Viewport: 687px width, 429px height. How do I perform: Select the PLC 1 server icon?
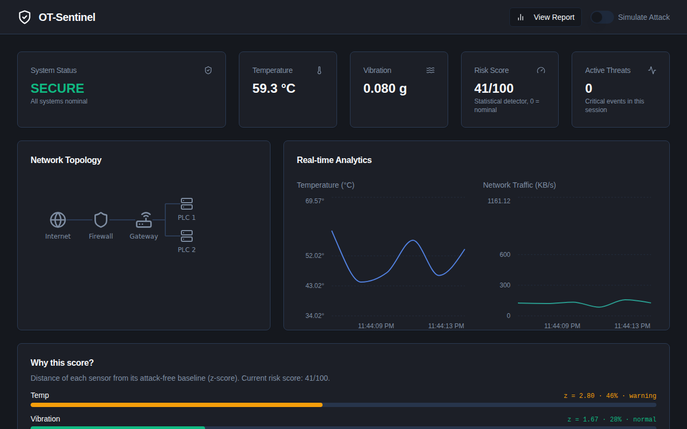187,204
